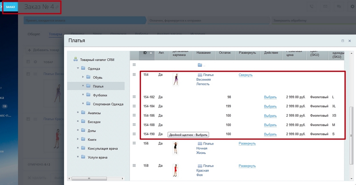Click the hamburger menu icon for row 154-182
The height and width of the screenshot is (185, 356).
(134, 97)
